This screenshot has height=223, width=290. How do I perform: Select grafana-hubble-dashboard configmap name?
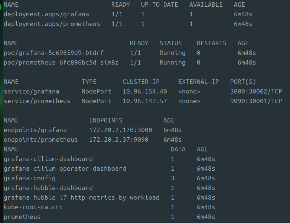pos(48,188)
